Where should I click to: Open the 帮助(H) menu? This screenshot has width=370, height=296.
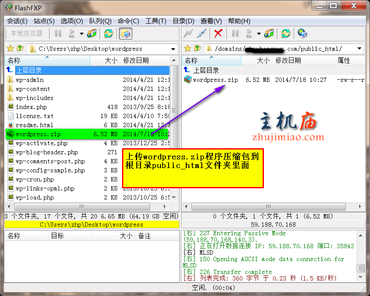239,21
